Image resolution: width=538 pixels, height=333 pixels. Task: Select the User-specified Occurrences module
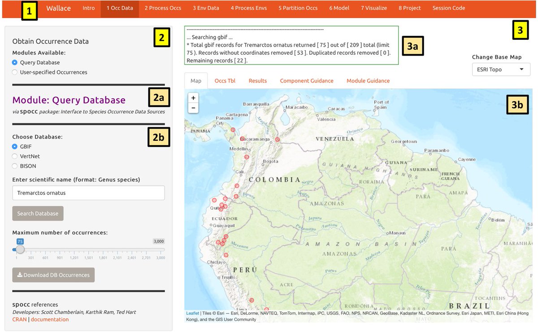[x=14, y=72]
